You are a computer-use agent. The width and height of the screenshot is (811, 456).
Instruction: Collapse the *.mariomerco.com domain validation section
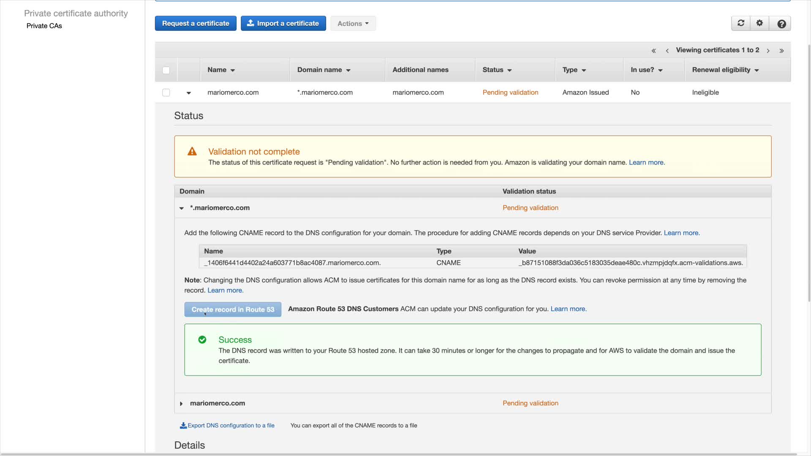181,208
